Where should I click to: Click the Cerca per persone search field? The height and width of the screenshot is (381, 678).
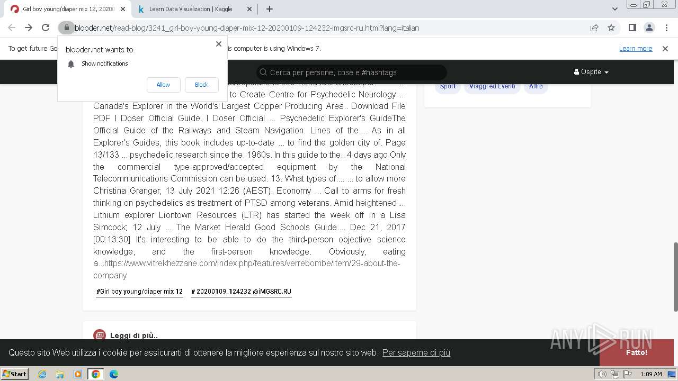click(352, 72)
